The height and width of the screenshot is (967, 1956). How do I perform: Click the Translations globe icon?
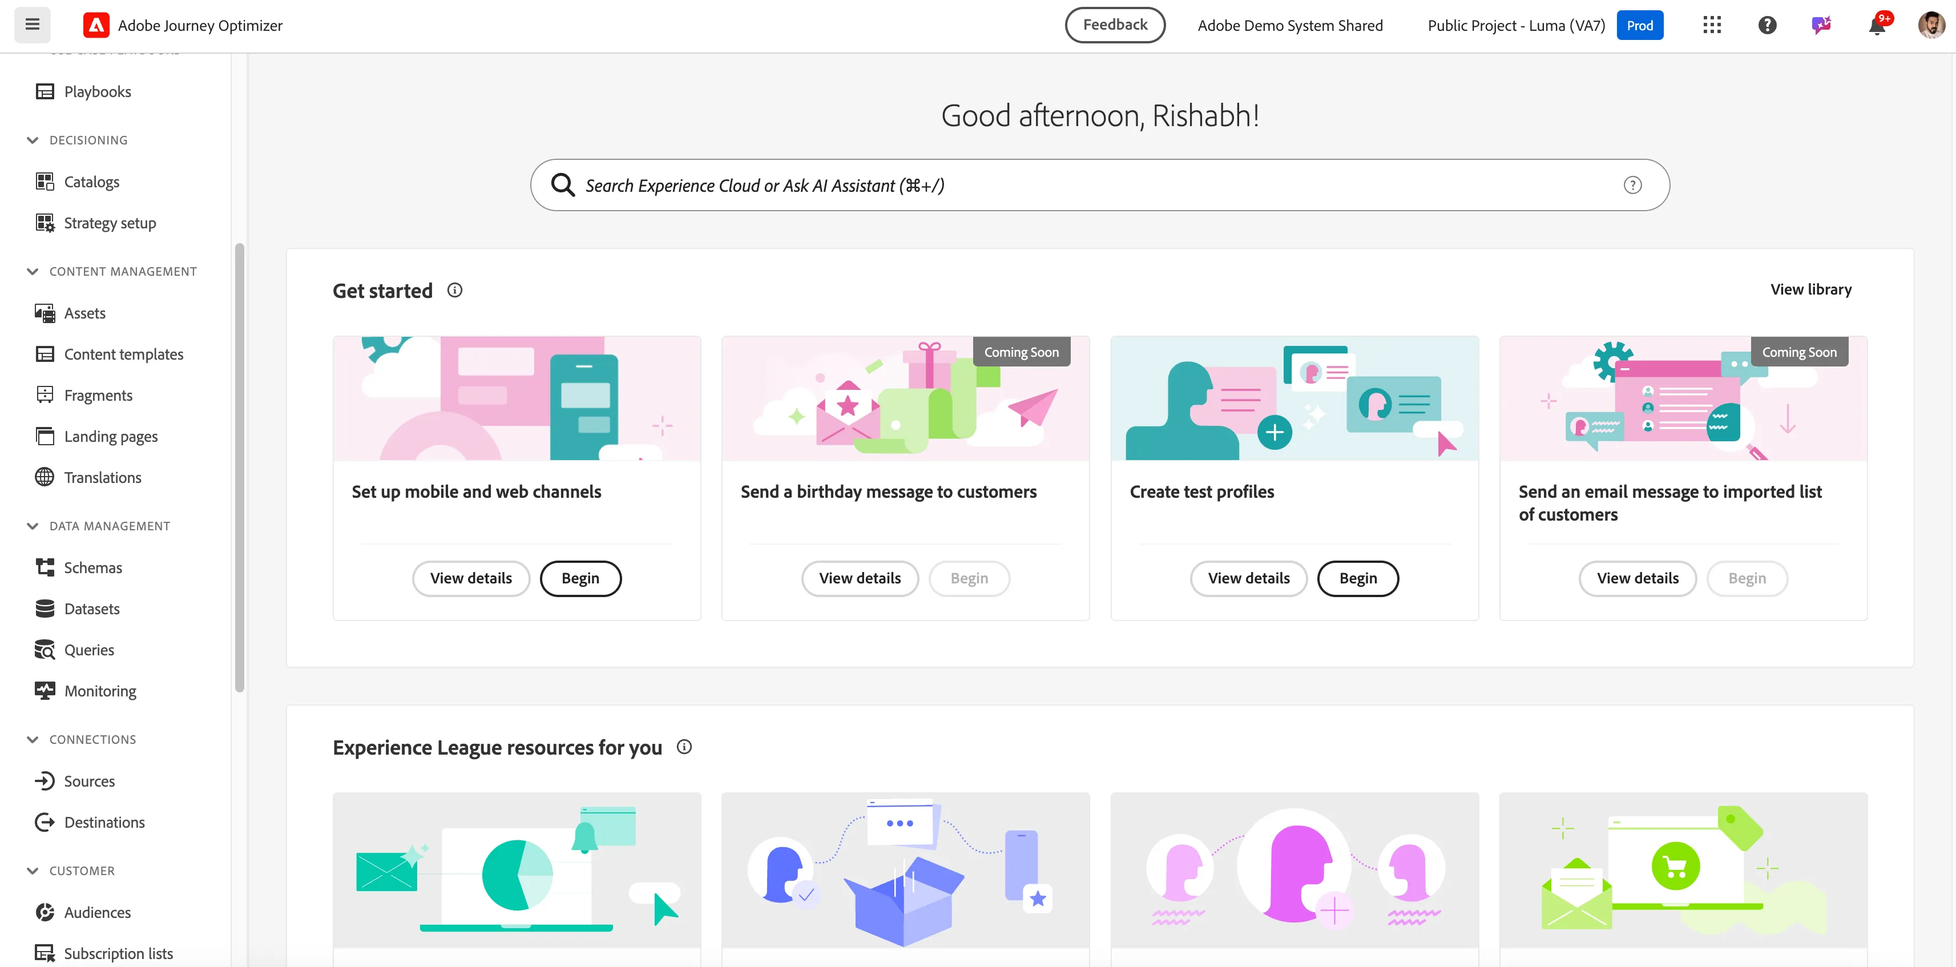pyautogui.click(x=45, y=477)
